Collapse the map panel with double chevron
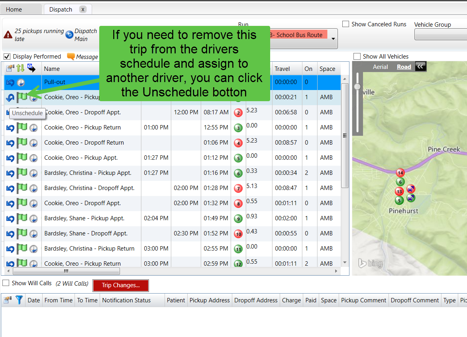Image resolution: width=467 pixels, height=337 pixels. (x=420, y=67)
